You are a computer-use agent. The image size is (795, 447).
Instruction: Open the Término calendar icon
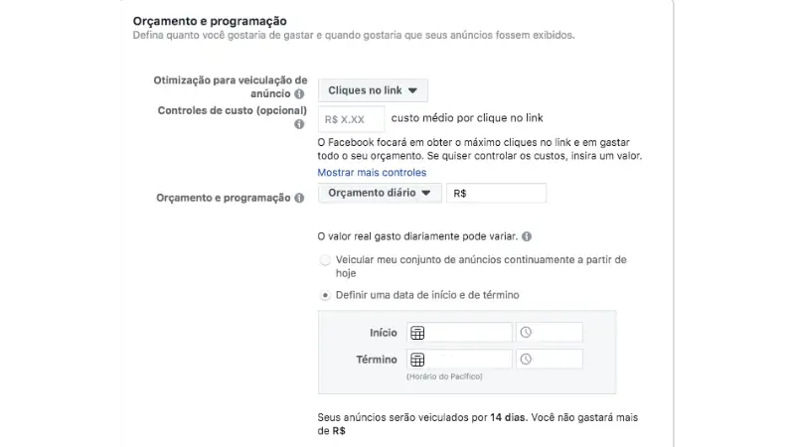(417, 360)
